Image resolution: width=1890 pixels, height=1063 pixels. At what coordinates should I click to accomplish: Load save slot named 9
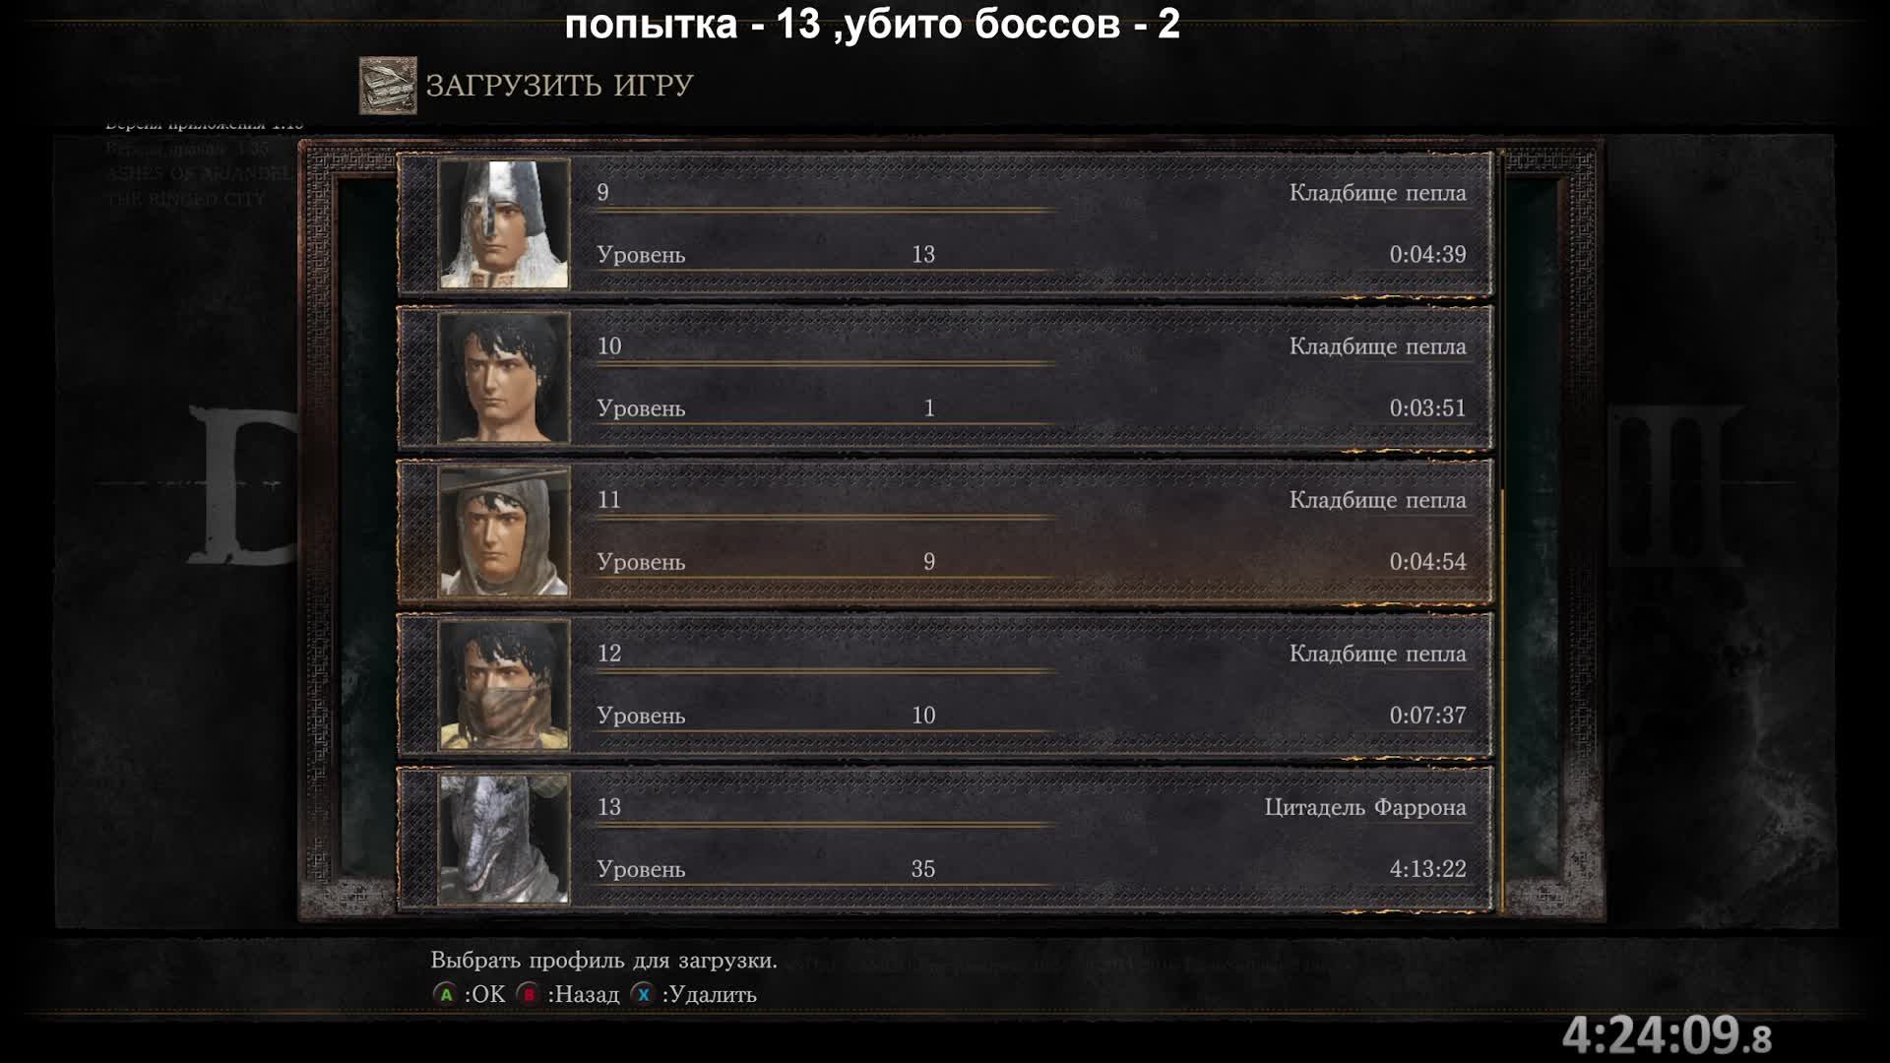tap(945, 224)
